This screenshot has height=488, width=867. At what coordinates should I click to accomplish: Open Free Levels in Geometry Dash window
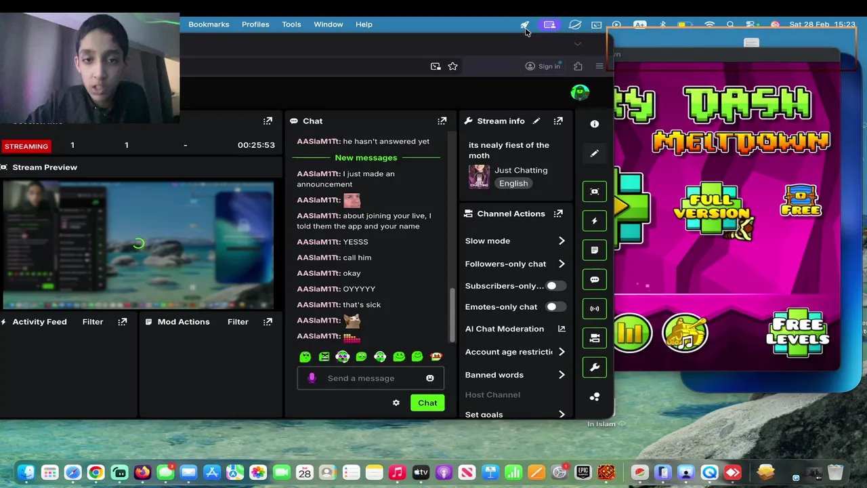(x=797, y=332)
